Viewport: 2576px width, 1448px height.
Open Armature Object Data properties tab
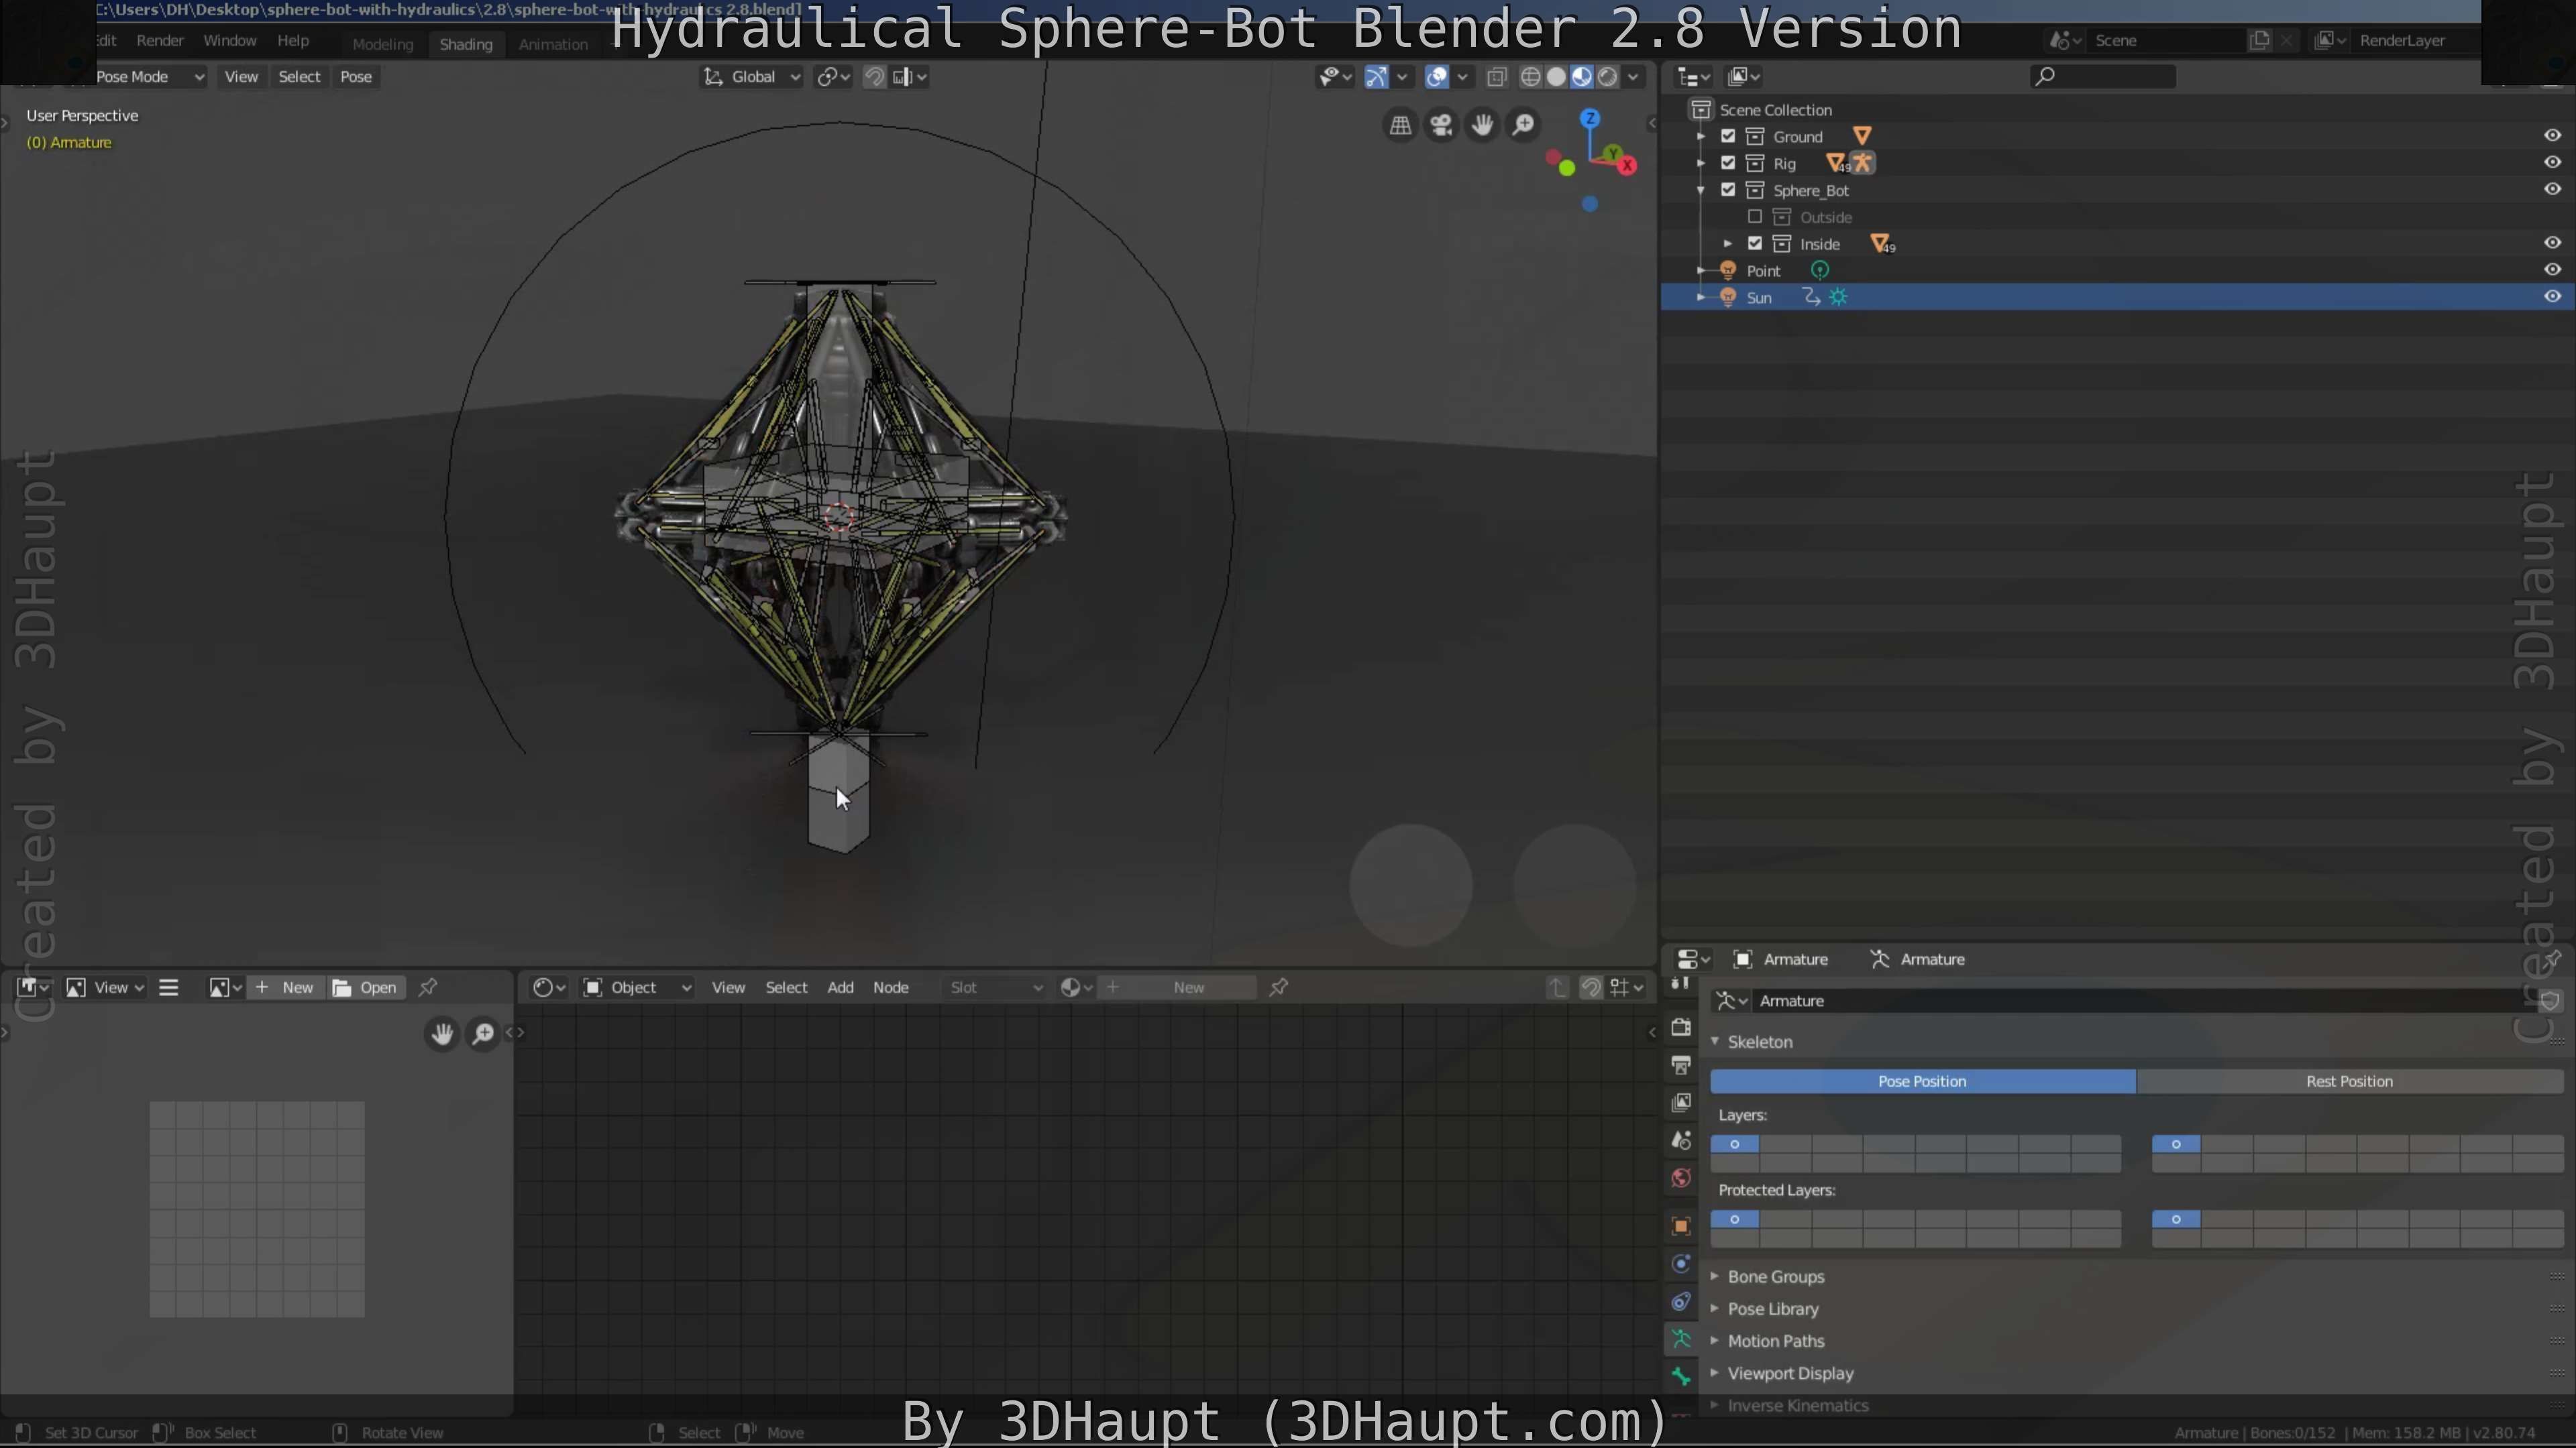point(1681,1339)
